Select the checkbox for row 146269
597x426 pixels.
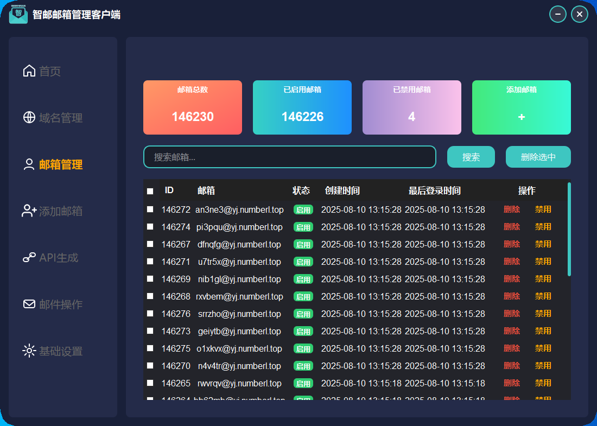(150, 279)
